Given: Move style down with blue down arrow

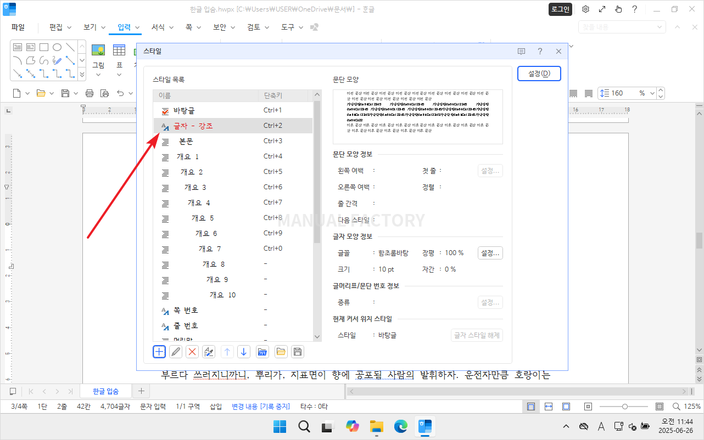Looking at the screenshot, I should [244, 352].
